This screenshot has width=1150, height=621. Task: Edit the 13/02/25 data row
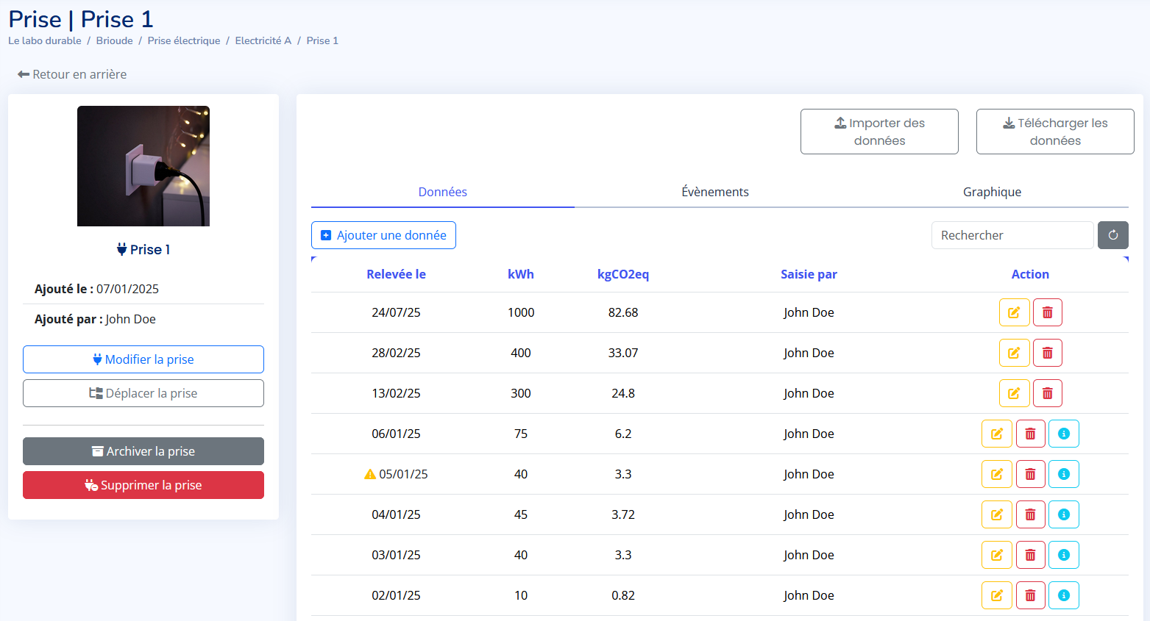(x=1013, y=393)
